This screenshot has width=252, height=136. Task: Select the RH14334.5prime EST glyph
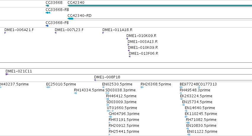click(x=76, y=93)
